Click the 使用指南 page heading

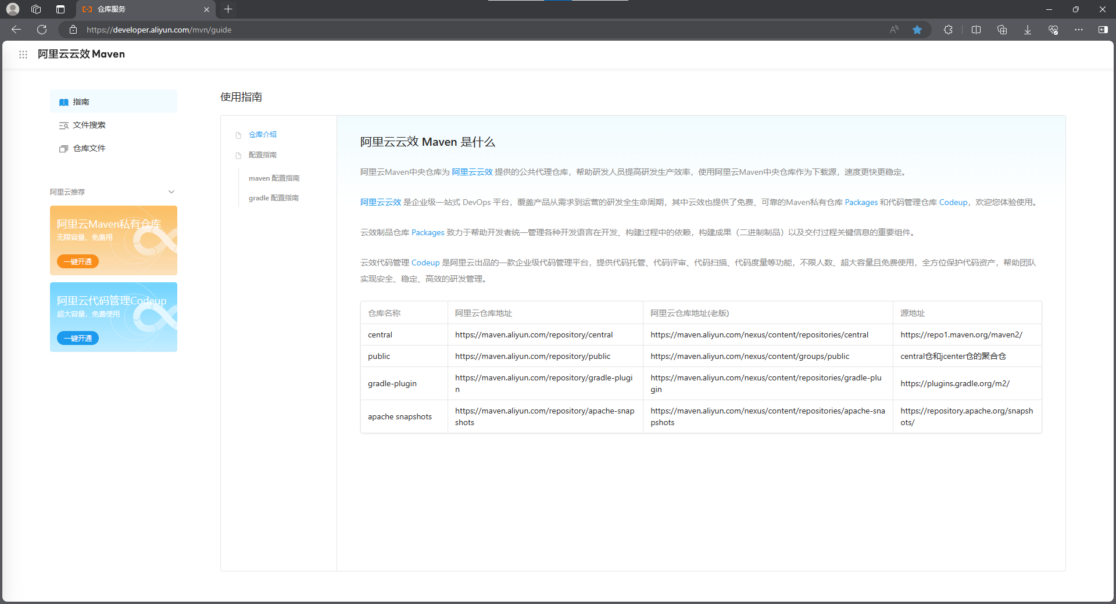[x=241, y=97]
